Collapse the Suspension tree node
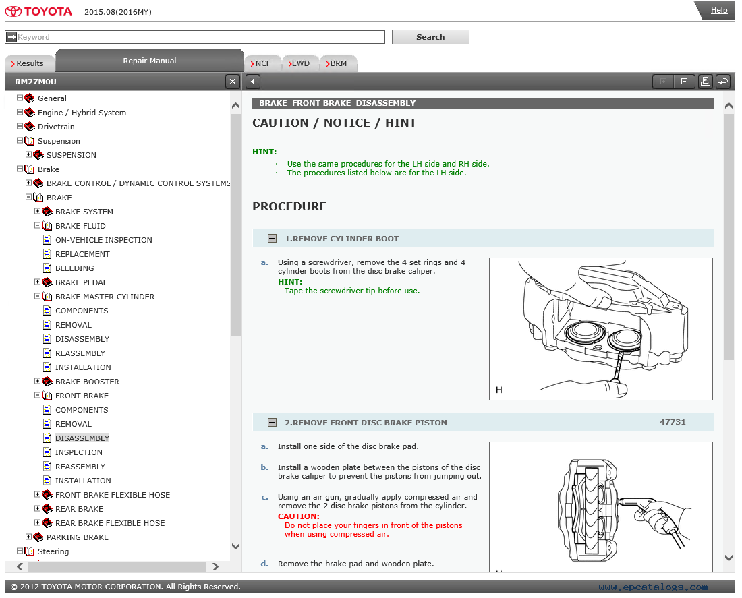Viewport: 742px width, 598px height. coord(20,140)
